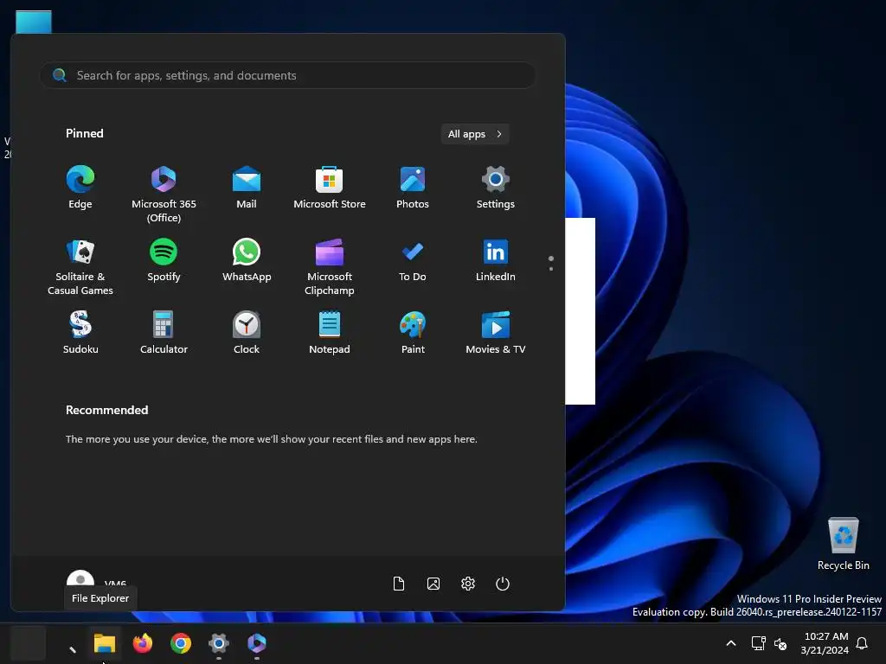The height and width of the screenshot is (664, 886).
Task: Open the clock and date 10:27 AM
Action: (825, 643)
